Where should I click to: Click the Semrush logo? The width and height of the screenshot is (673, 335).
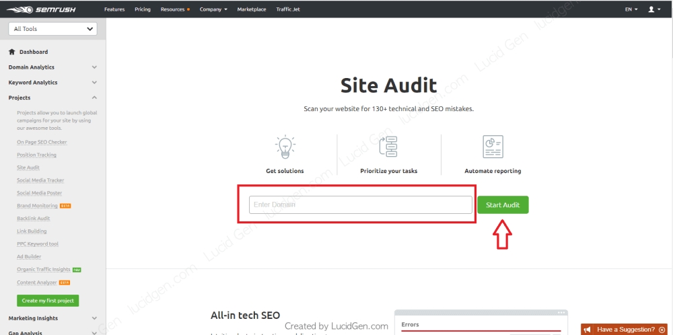click(46, 9)
